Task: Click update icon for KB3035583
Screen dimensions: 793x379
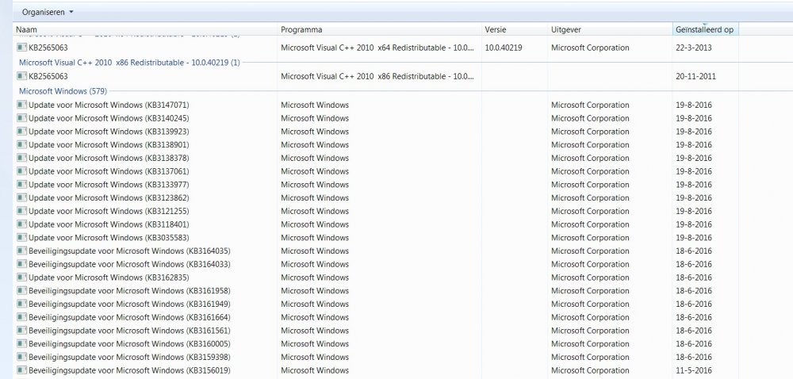Action: [x=21, y=237]
